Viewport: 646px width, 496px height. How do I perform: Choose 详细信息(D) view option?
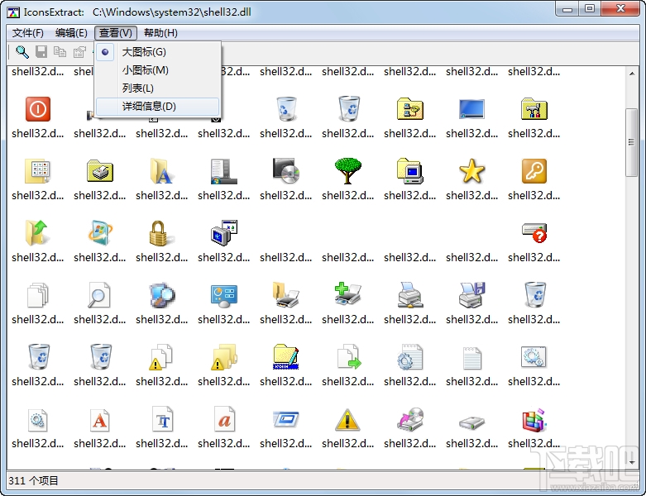coord(157,106)
